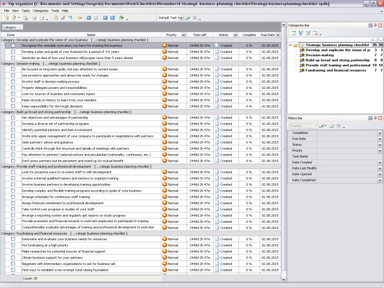Screen dimensions: 384x288
Task: Open the Tools menu
Action: [x=55, y=10]
